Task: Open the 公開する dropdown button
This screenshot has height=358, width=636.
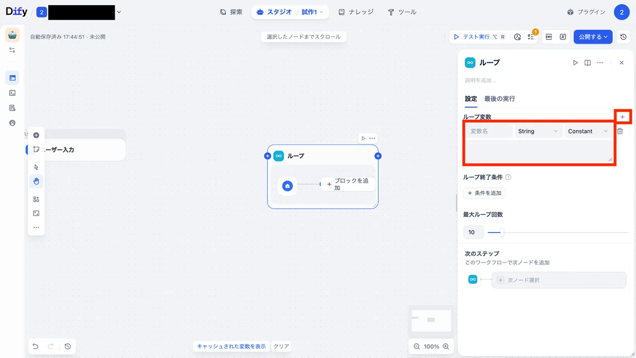Action: click(x=593, y=37)
